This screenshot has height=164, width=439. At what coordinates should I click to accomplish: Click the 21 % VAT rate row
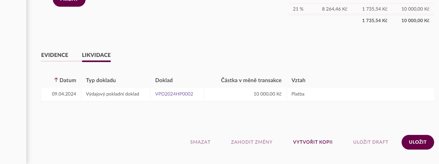click(x=361, y=9)
